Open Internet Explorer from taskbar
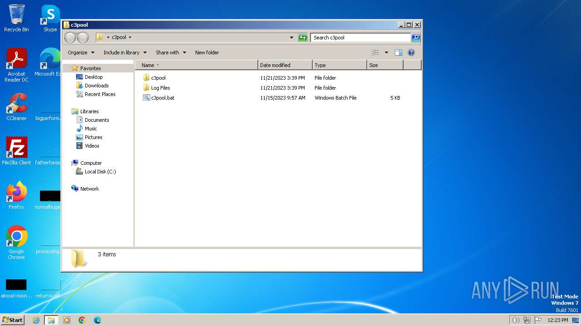581x326 pixels. 36,320
